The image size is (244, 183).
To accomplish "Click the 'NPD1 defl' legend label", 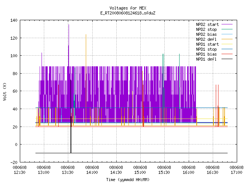I will (206, 59).
